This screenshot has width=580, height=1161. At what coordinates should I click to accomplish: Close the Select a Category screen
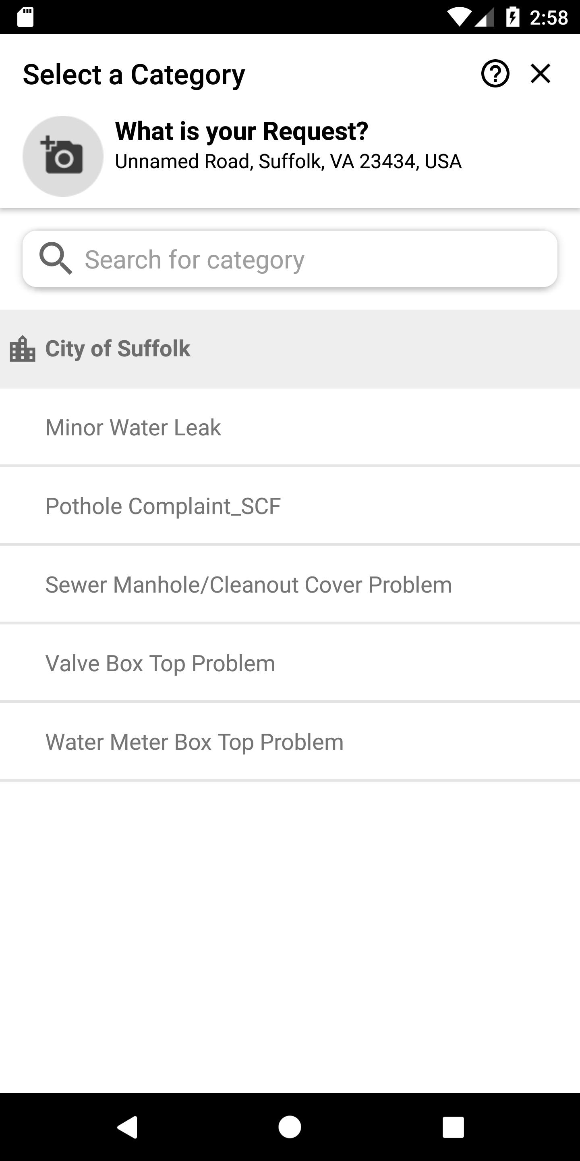click(541, 73)
